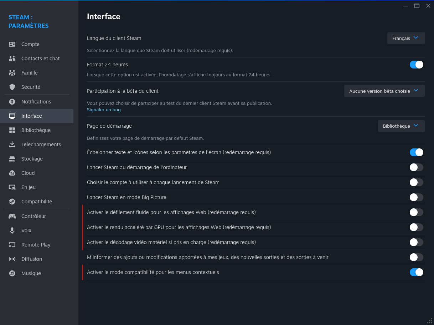Maximize the settings window
The width and height of the screenshot is (434, 325).
click(417, 6)
